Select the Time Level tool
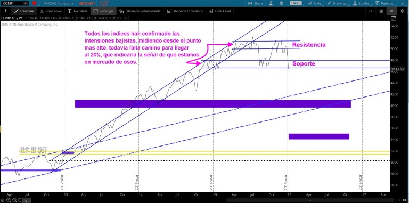The image size is (409, 203). (x=220, y=11)
